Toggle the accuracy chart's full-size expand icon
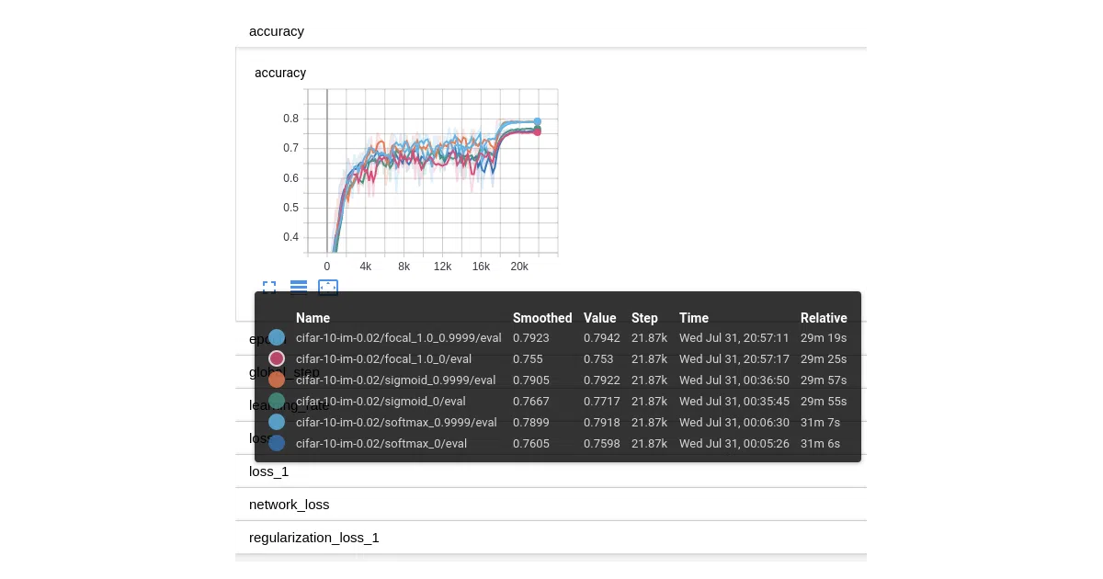Viewport: 1103px width, 579px height. 269,288
